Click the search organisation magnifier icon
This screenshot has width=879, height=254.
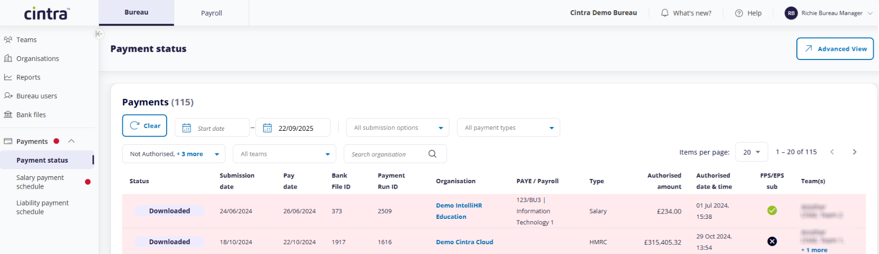(432, 154)
